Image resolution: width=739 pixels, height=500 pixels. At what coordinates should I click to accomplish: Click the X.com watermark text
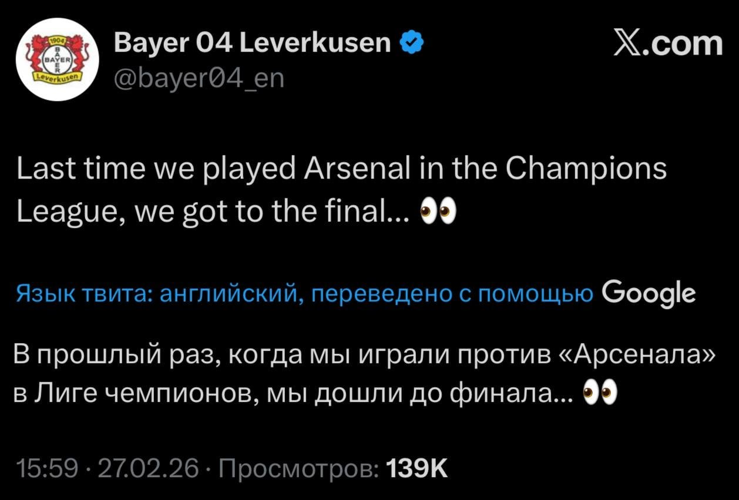(668, 44)
